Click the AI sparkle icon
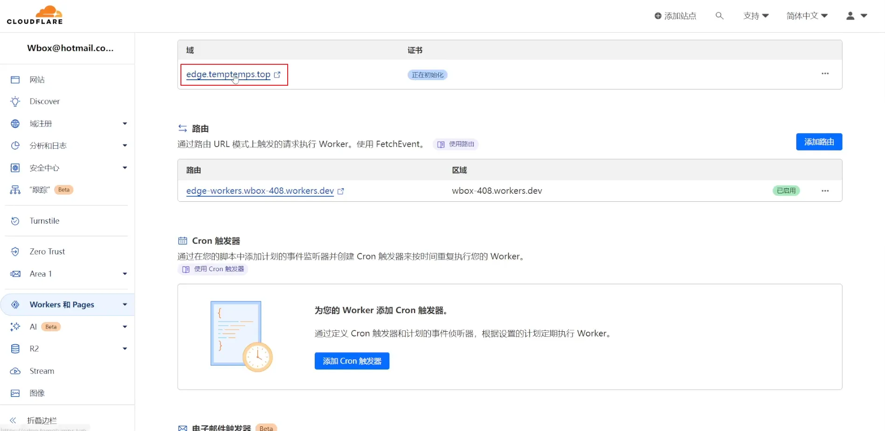 15,327
